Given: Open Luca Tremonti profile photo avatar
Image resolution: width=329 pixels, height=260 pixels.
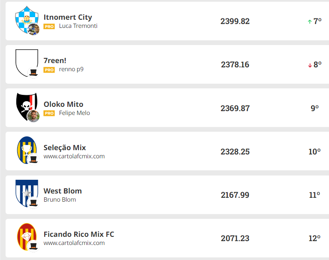Looking at the screenshot, I should pyautogui.click(x=33, y=29).
